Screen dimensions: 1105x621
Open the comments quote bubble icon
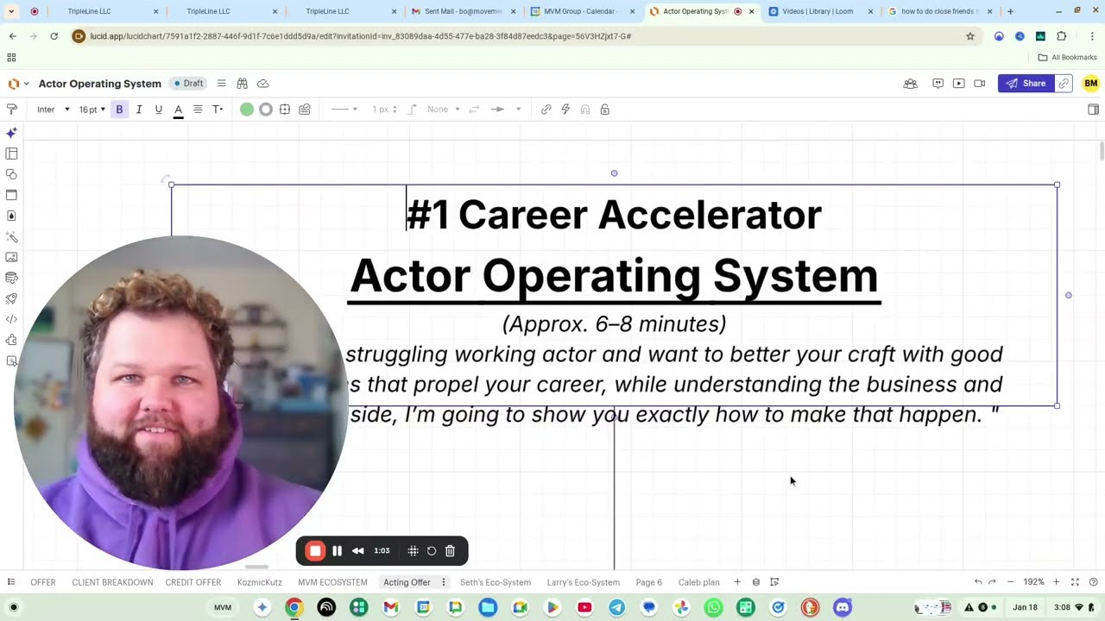(938, 84)
